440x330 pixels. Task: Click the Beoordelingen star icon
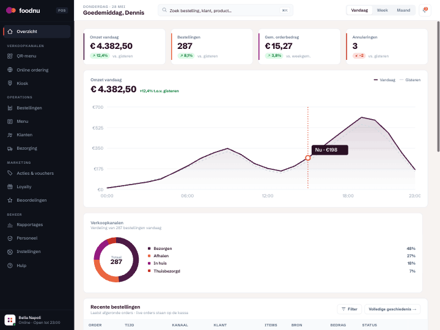coord(10,200)
